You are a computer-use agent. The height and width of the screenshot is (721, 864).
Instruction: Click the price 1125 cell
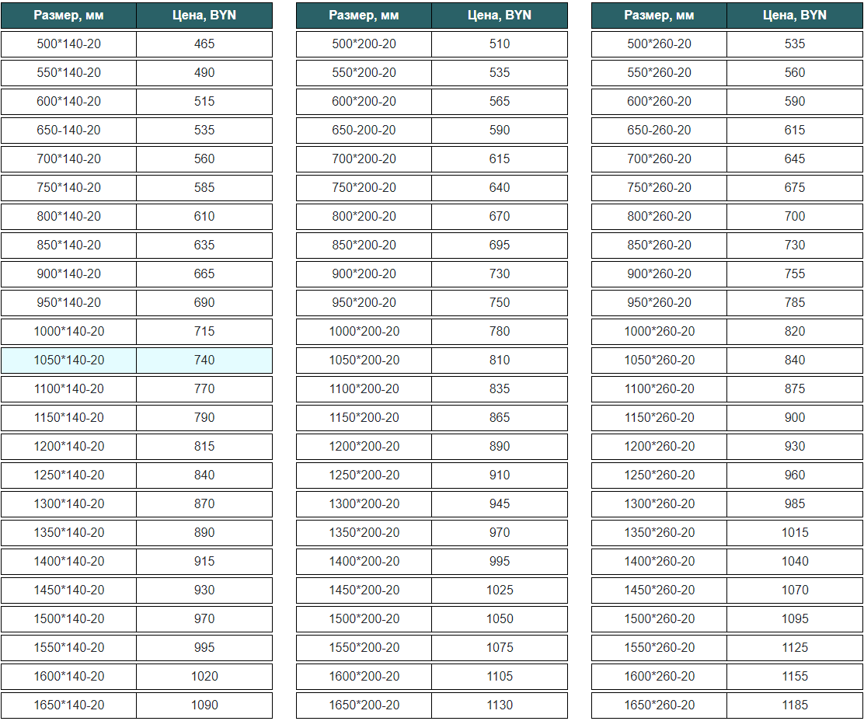pos(795,648)
